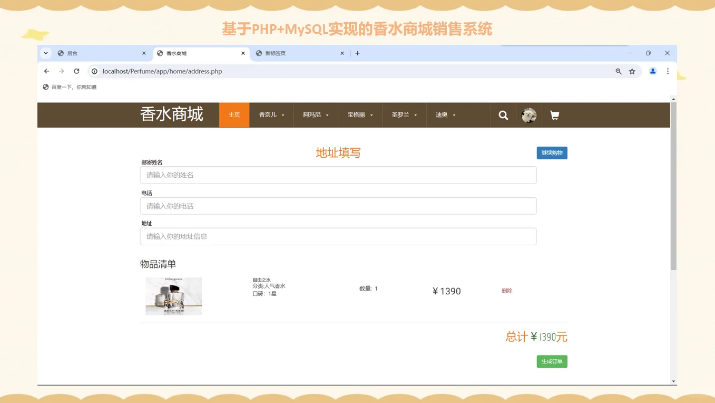Click the zoom icon in the address bar
The height and width of the screenshot is (403, 715).
click(x=618, y=71)
